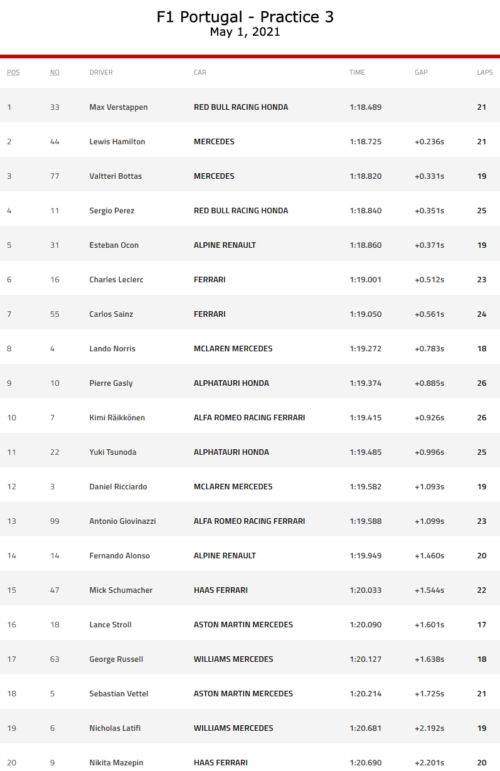Click the TIME column header

pyautogui.click(x=357, y=72)
